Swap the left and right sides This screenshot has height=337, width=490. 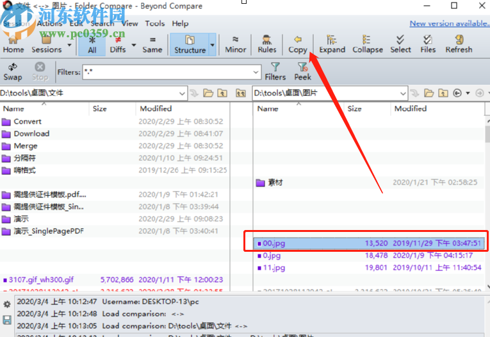(x=13, y=72)
